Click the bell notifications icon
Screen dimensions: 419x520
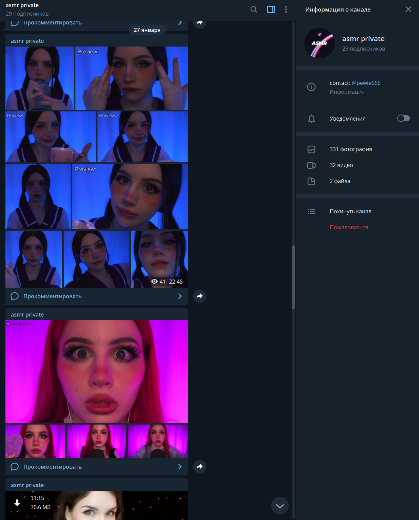pos(311,119)
